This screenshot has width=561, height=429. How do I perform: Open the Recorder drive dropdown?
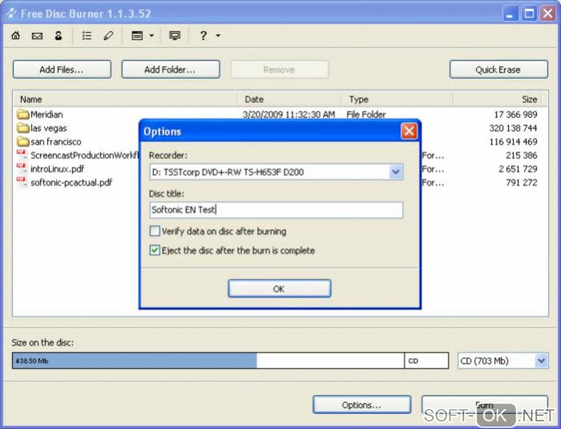(x=395, y=172)
